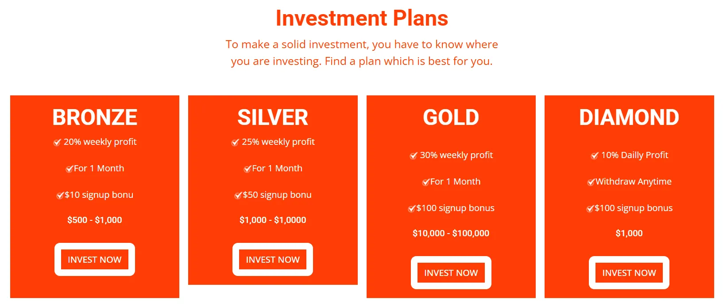Click checkmark icon beside $10 signup bonu
Viewport: 723px width, 306px height.
(x=60, y=195)
